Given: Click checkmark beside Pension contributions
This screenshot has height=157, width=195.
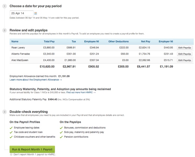Looking at the screenshot, I should [x=61, y=137].
